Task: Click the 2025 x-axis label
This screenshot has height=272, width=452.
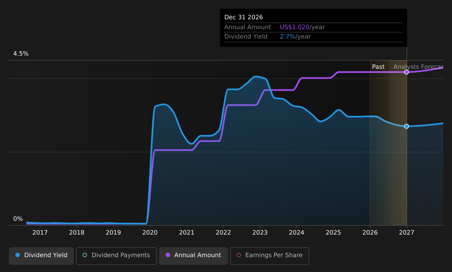Action: coord(333,233)
